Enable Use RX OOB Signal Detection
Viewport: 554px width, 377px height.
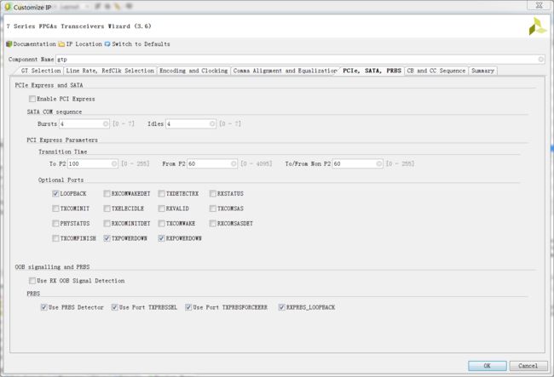32,281
